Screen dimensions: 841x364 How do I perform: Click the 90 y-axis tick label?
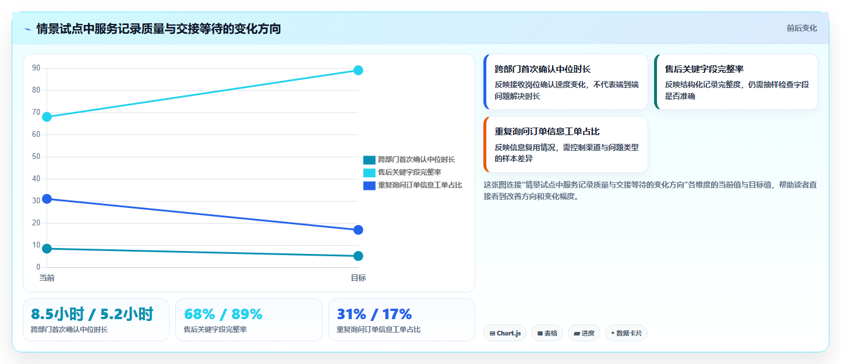[36, 68]
